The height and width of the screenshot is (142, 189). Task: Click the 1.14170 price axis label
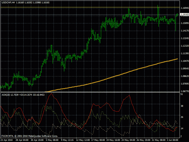click(x=184, y=31)
